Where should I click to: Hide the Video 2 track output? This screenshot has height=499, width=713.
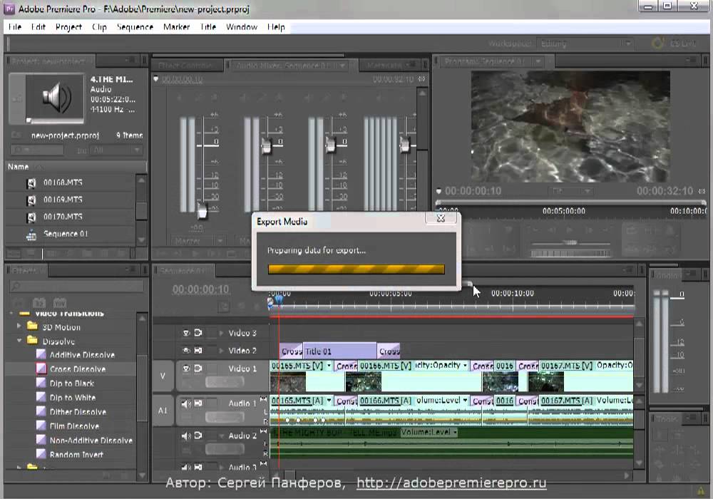[x=186, y=351]
